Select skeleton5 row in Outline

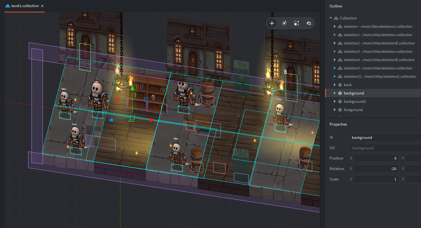pos(373,68)
